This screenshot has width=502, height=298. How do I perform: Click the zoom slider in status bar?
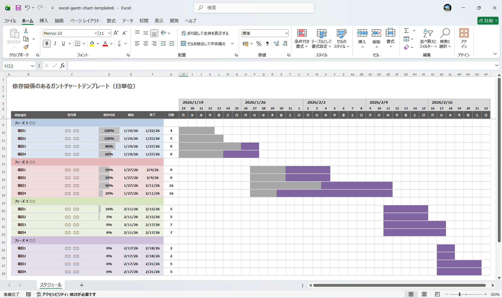click(x=460, y=294)
